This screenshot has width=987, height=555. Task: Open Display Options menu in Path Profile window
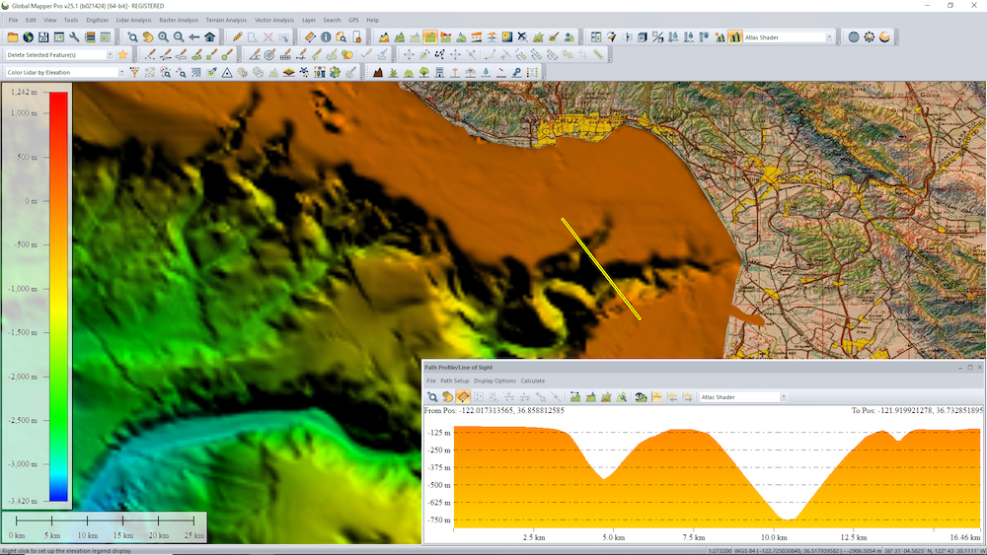click(494, 381)
